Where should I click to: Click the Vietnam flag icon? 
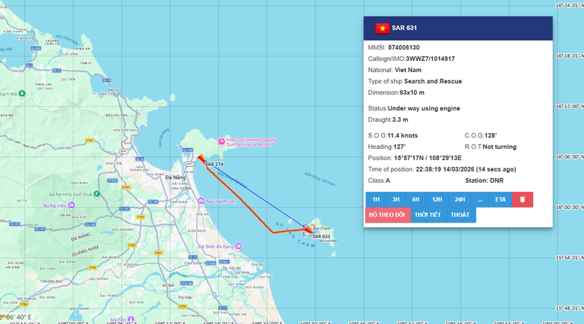tap(382, 28)
